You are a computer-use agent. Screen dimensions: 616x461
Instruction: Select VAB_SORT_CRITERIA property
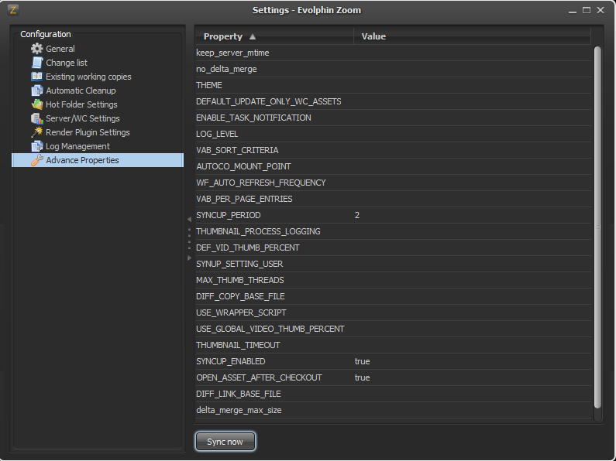coord(393,150)
